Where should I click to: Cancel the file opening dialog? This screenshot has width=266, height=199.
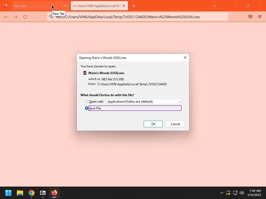click(175, 124)
